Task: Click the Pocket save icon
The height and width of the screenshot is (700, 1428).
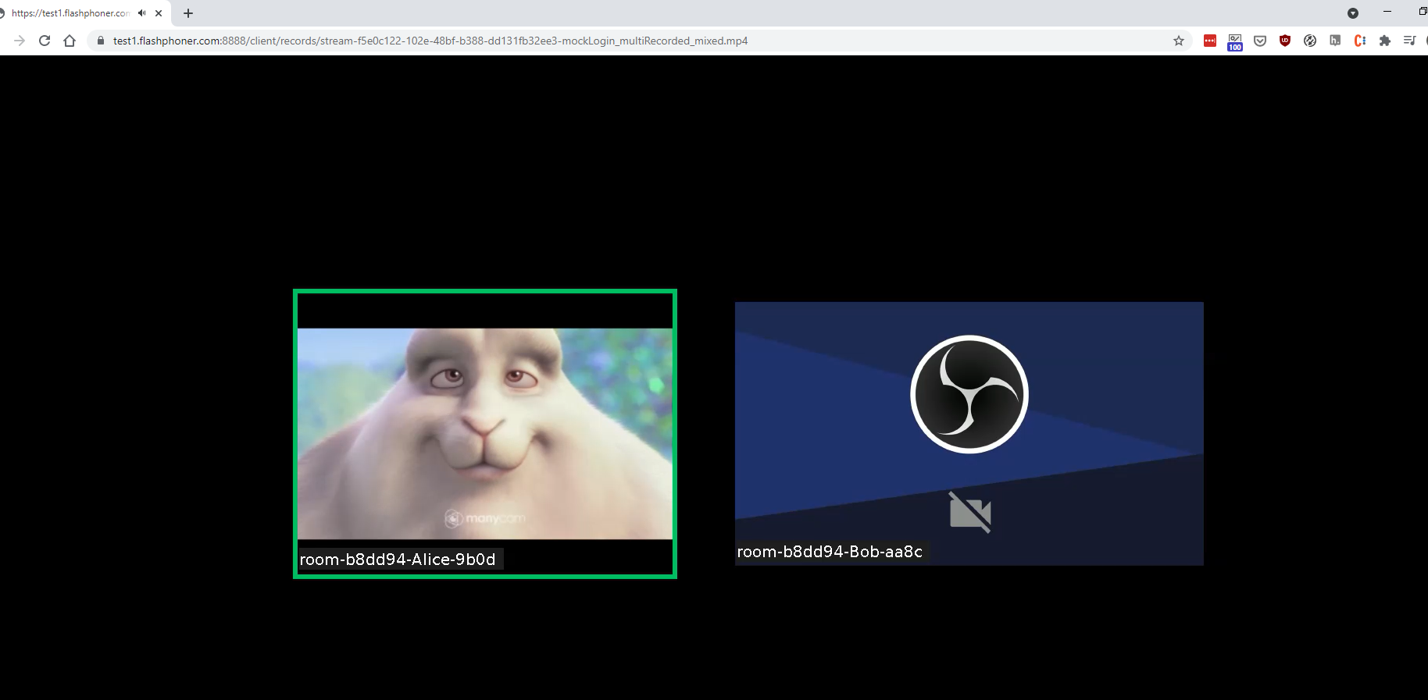Action: click(x=1259, y=41)
